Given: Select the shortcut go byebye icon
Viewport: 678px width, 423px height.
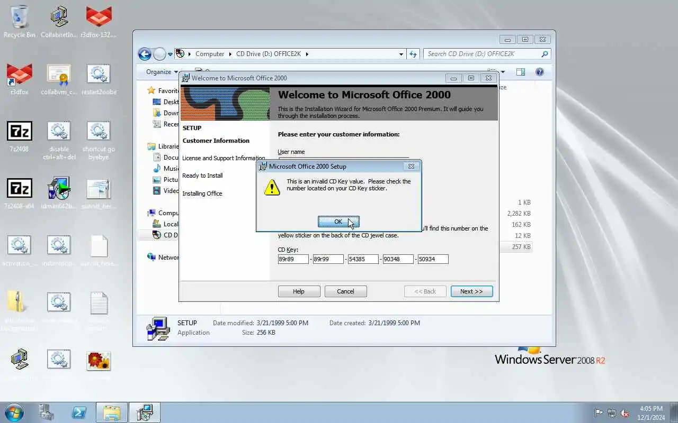Looking at the screenshot, I should coord(99,140).
